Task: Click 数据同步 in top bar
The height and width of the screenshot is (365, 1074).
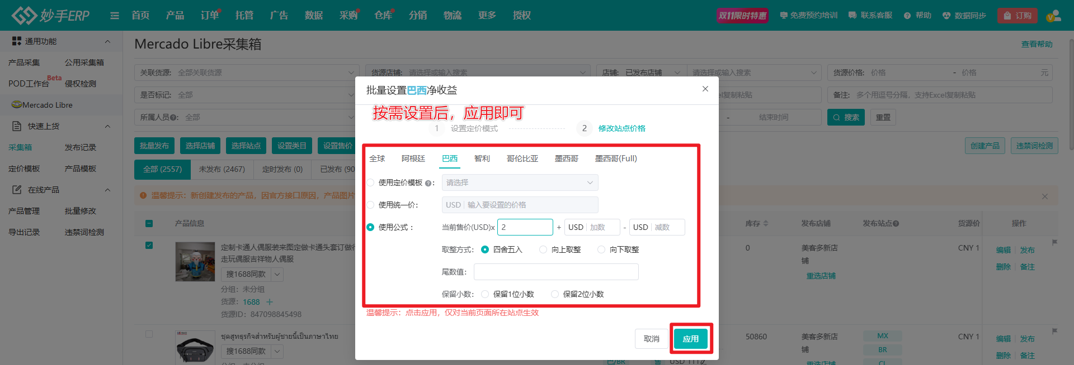Action: tap(964, 16)
